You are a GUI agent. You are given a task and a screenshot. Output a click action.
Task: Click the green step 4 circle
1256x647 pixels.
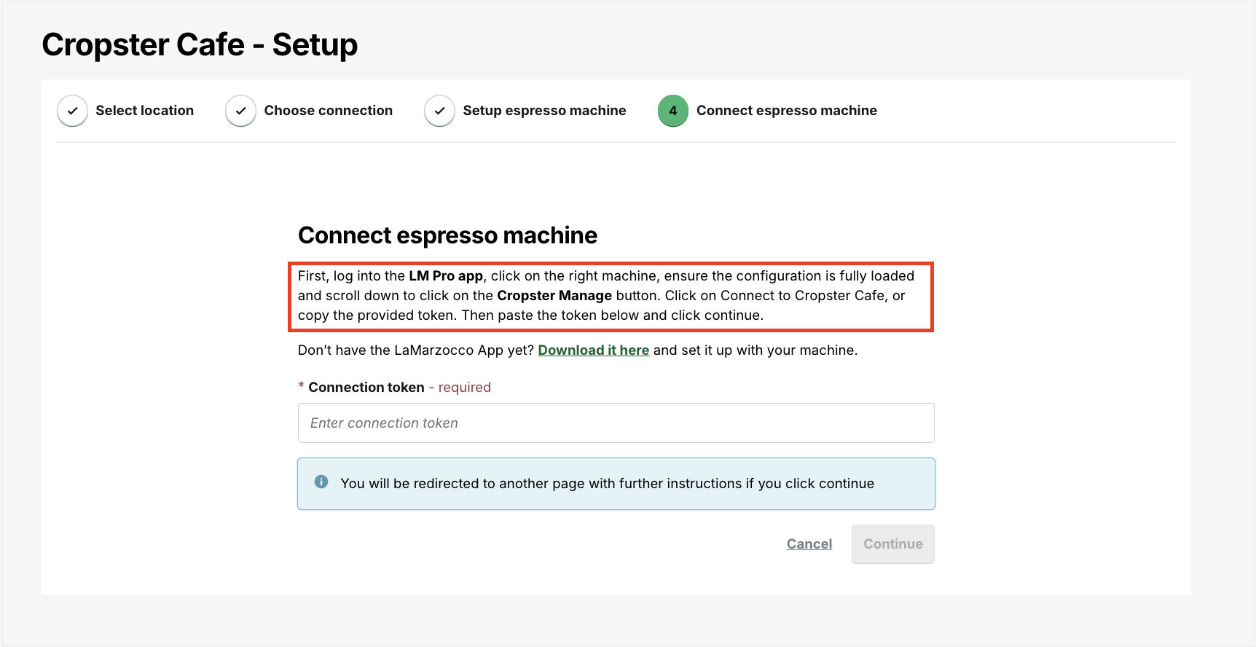(673, 111)
